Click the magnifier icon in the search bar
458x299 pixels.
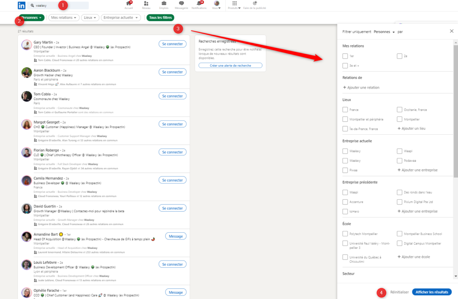tap(32, 5)
